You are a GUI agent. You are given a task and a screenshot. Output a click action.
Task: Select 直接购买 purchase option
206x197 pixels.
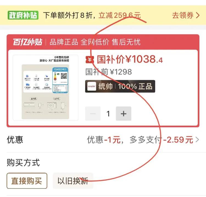[x=27, y=181]
